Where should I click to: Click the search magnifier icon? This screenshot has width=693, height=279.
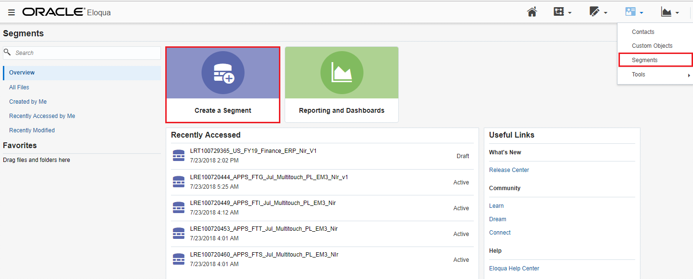tap(7, 53)
